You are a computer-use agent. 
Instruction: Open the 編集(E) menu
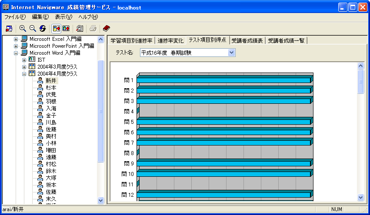40,17
